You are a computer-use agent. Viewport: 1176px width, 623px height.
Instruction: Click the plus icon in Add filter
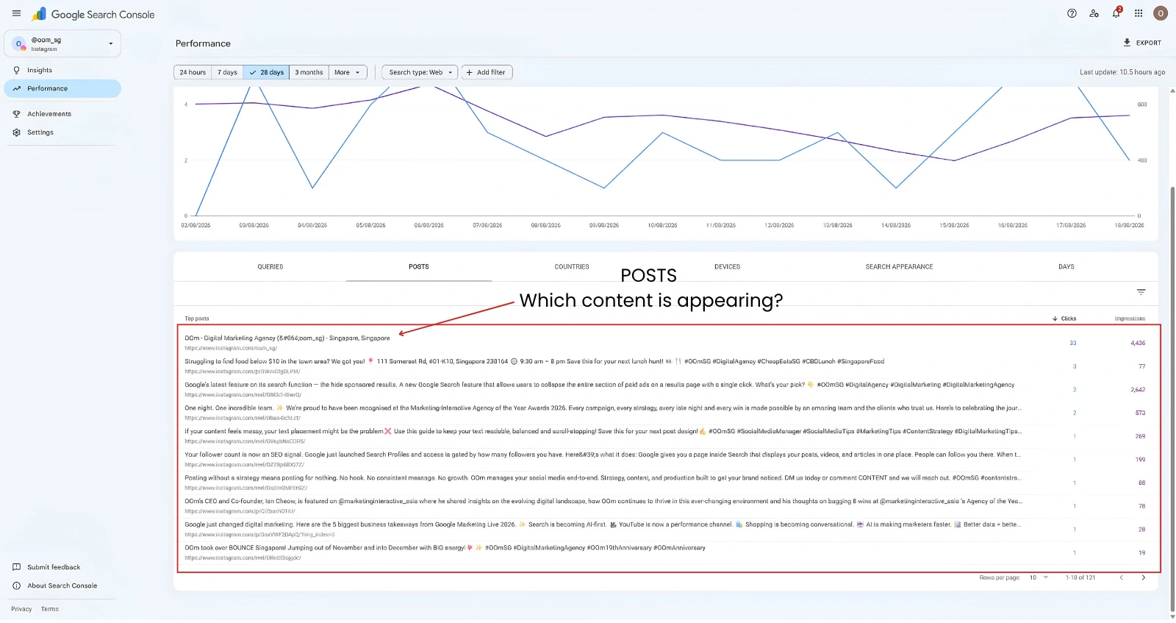coord(469,72)
